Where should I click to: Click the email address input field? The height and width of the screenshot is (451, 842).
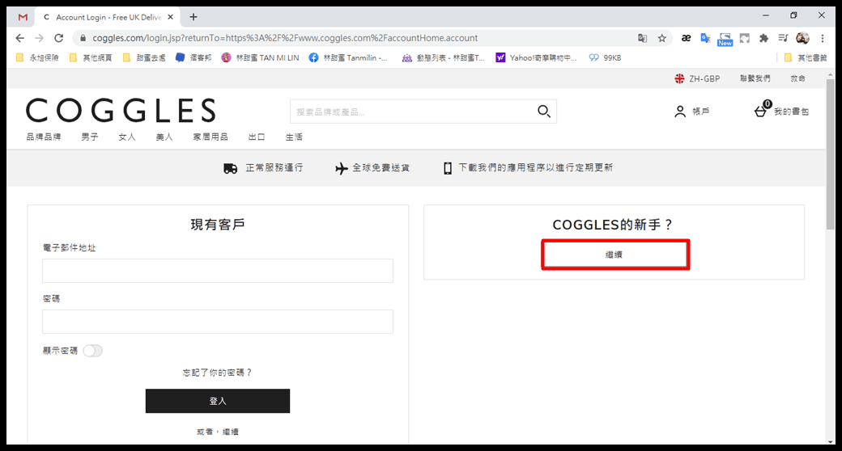point(217,271)
